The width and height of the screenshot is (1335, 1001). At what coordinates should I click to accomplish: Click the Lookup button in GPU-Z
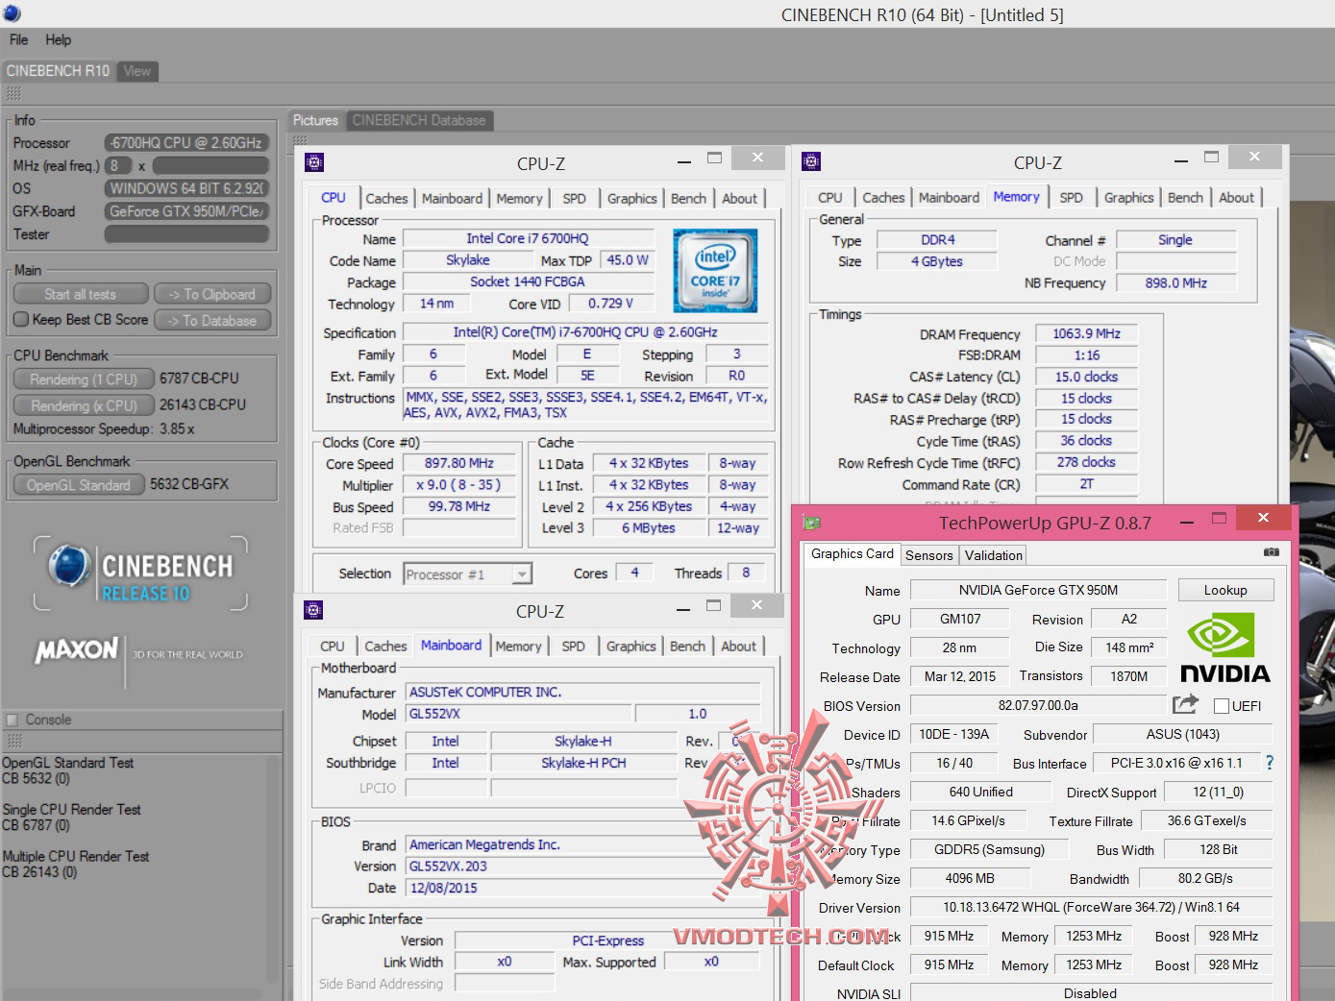(x=1225, y=590)
